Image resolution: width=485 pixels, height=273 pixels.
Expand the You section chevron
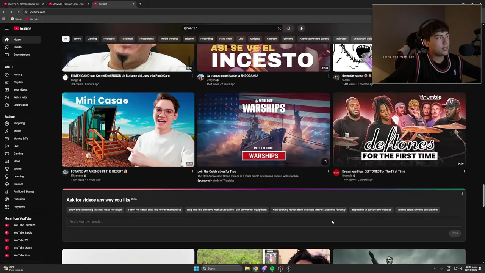coord(13,67)
